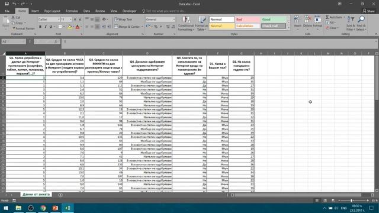
Task: Click Increase Decimal icon
Action: [x=168, y=27]
